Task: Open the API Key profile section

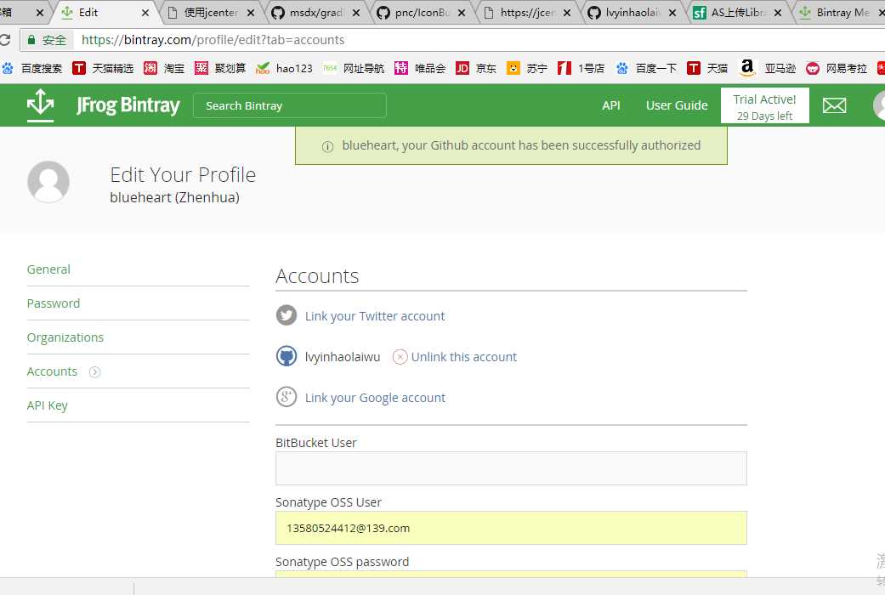Action: click(48, 405)
